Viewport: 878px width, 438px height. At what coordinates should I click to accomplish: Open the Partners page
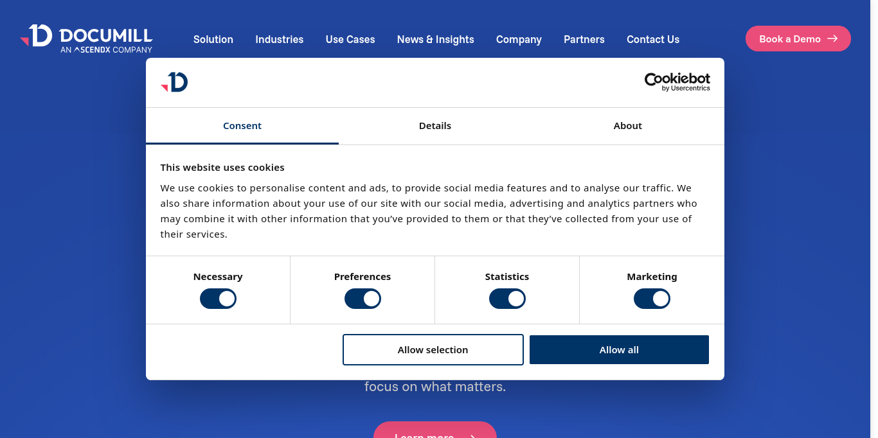[584, 39]
